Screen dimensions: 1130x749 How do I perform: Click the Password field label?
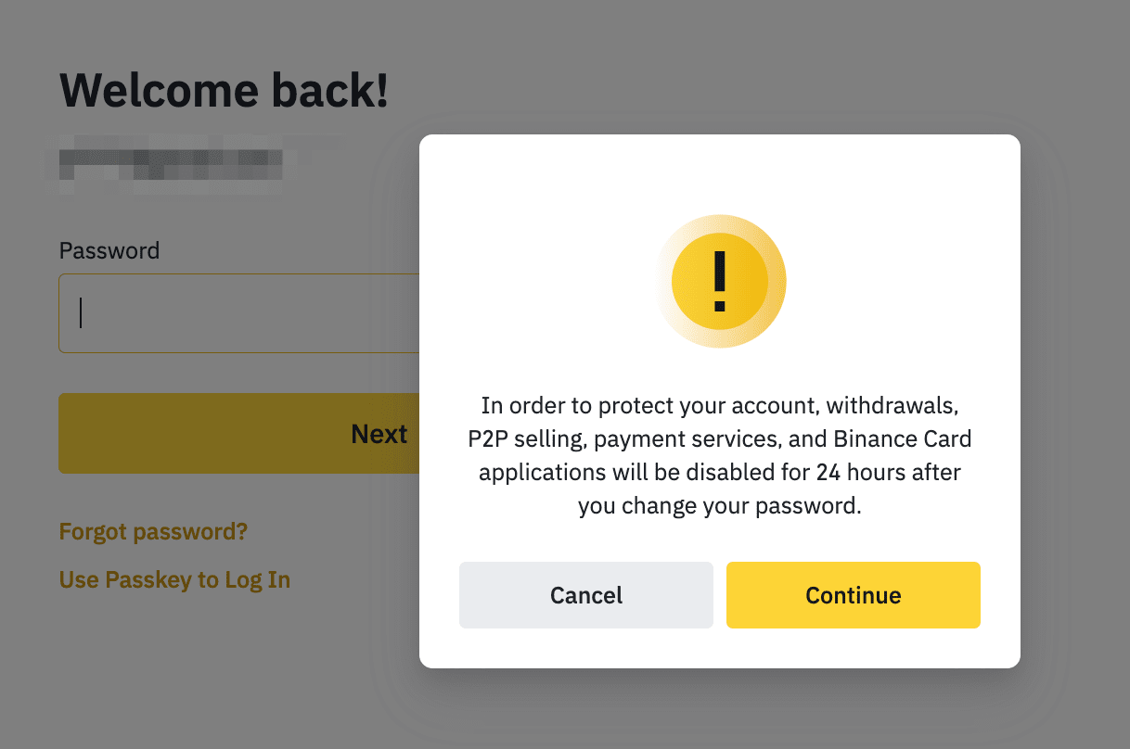pos(109,250)
